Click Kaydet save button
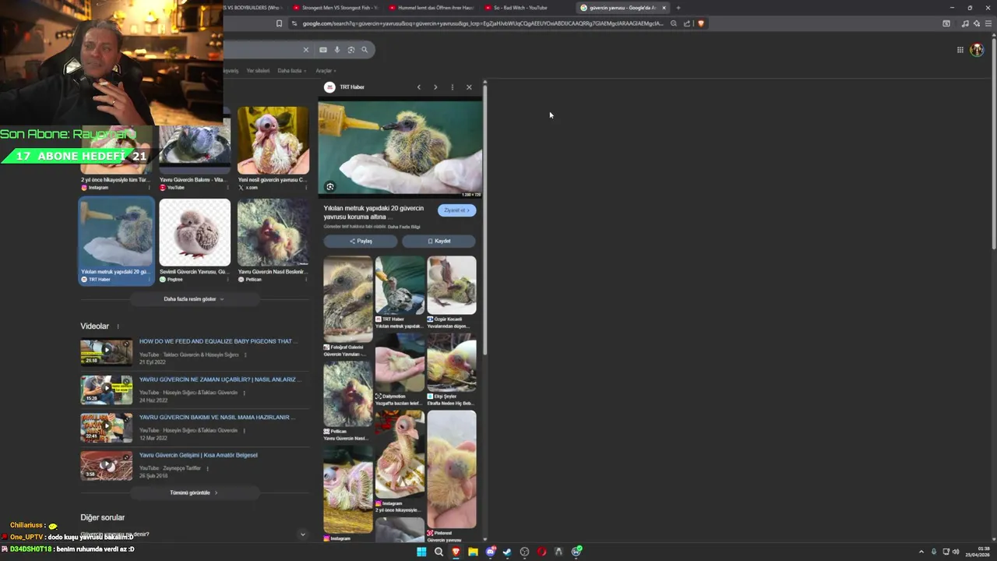Image resolution: width=997 pixels, height=561 pixels. (439, 241)
